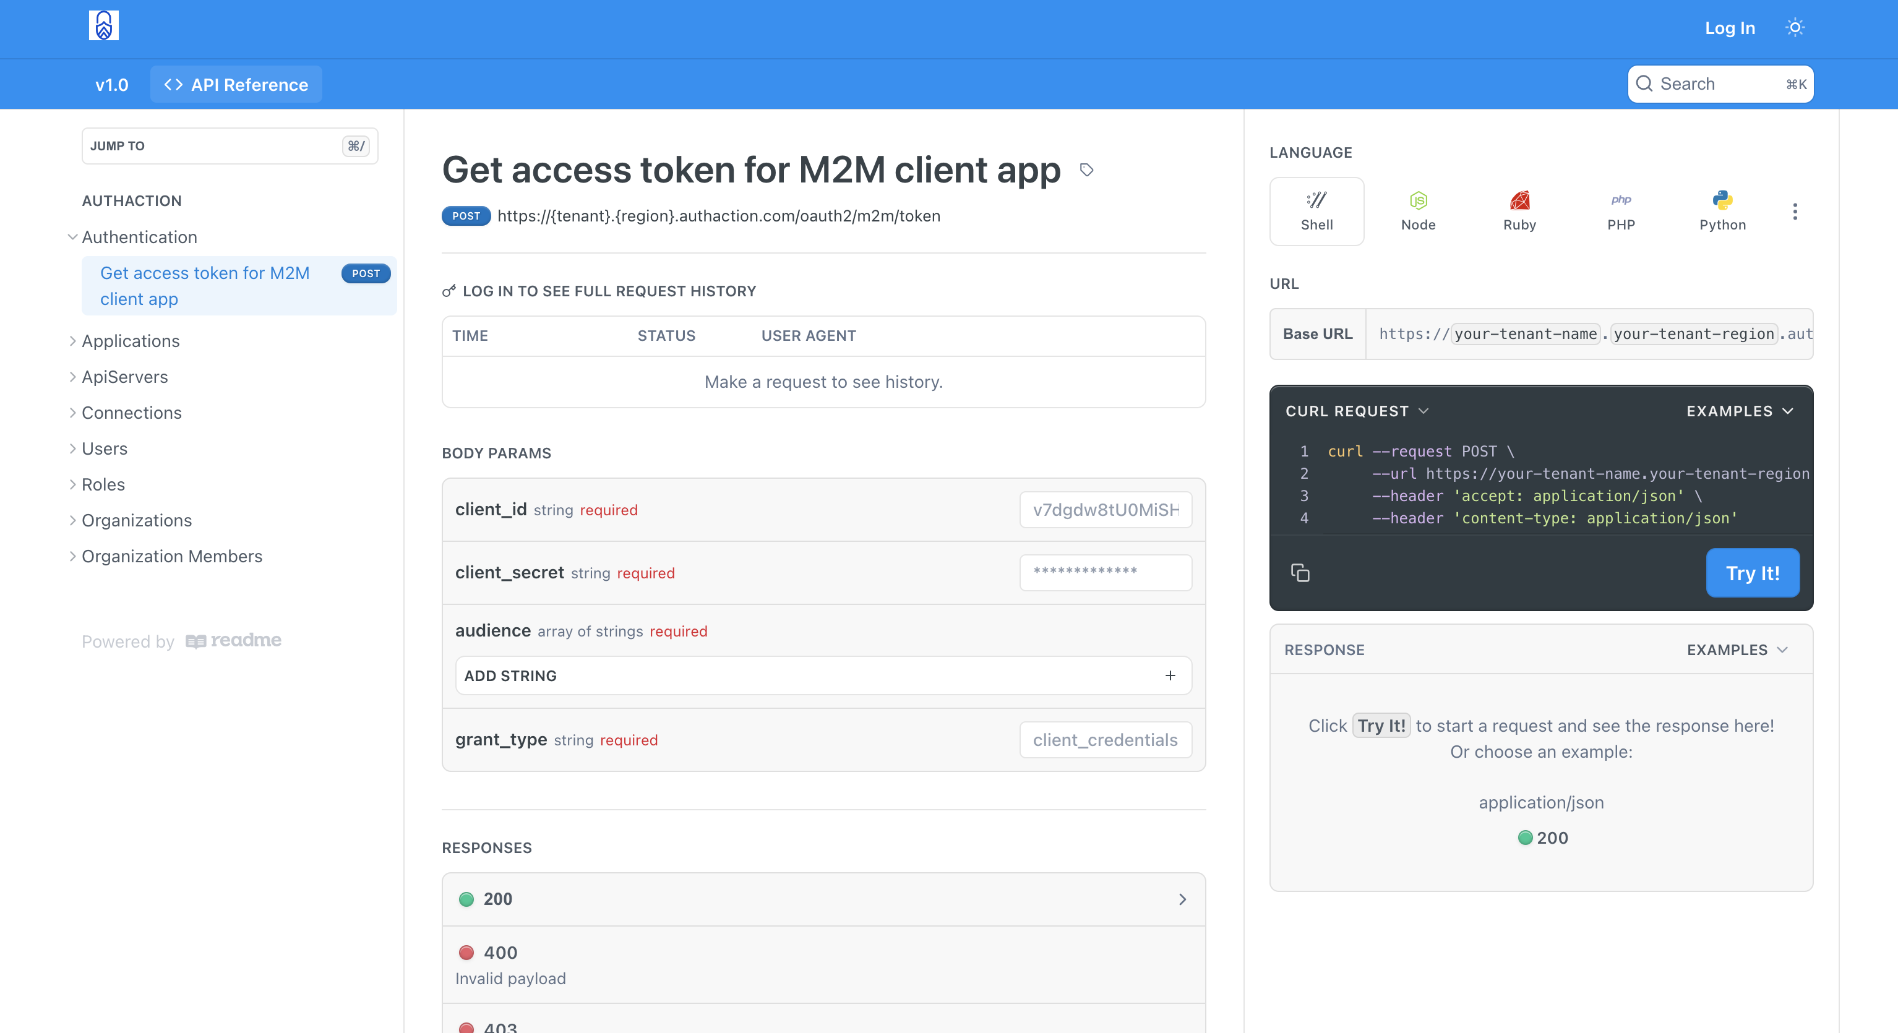Click the STATUS column header
The height and width of the screenshot is (1033, 1898).
[666, 336]
